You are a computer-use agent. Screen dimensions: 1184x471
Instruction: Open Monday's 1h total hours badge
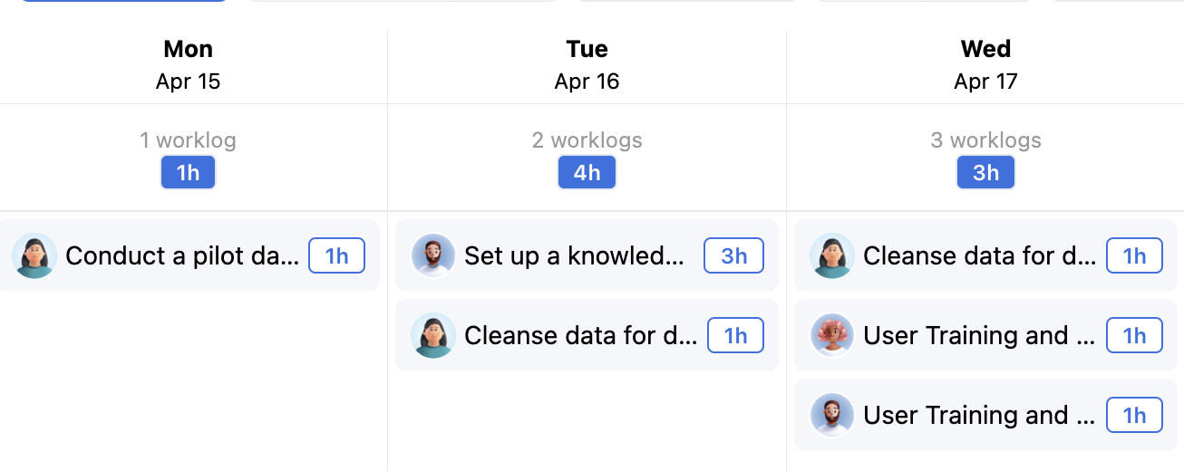coord(188,173)
